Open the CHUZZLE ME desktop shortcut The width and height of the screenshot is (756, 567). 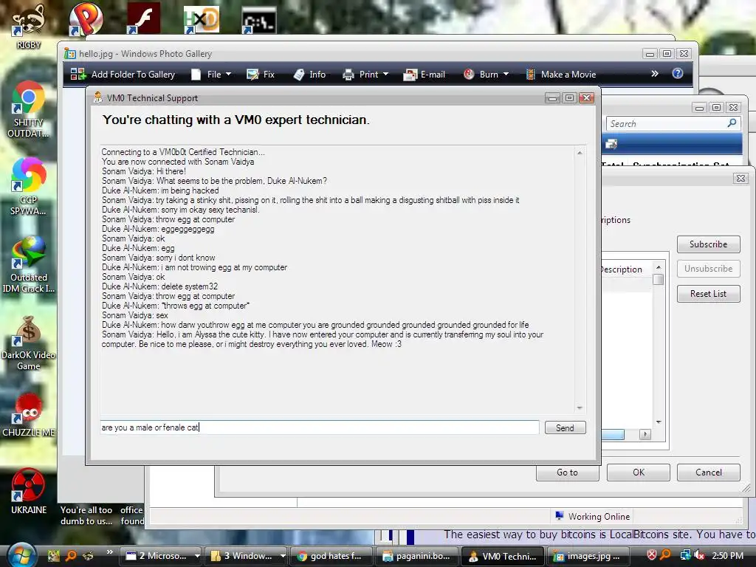(28, 416)
